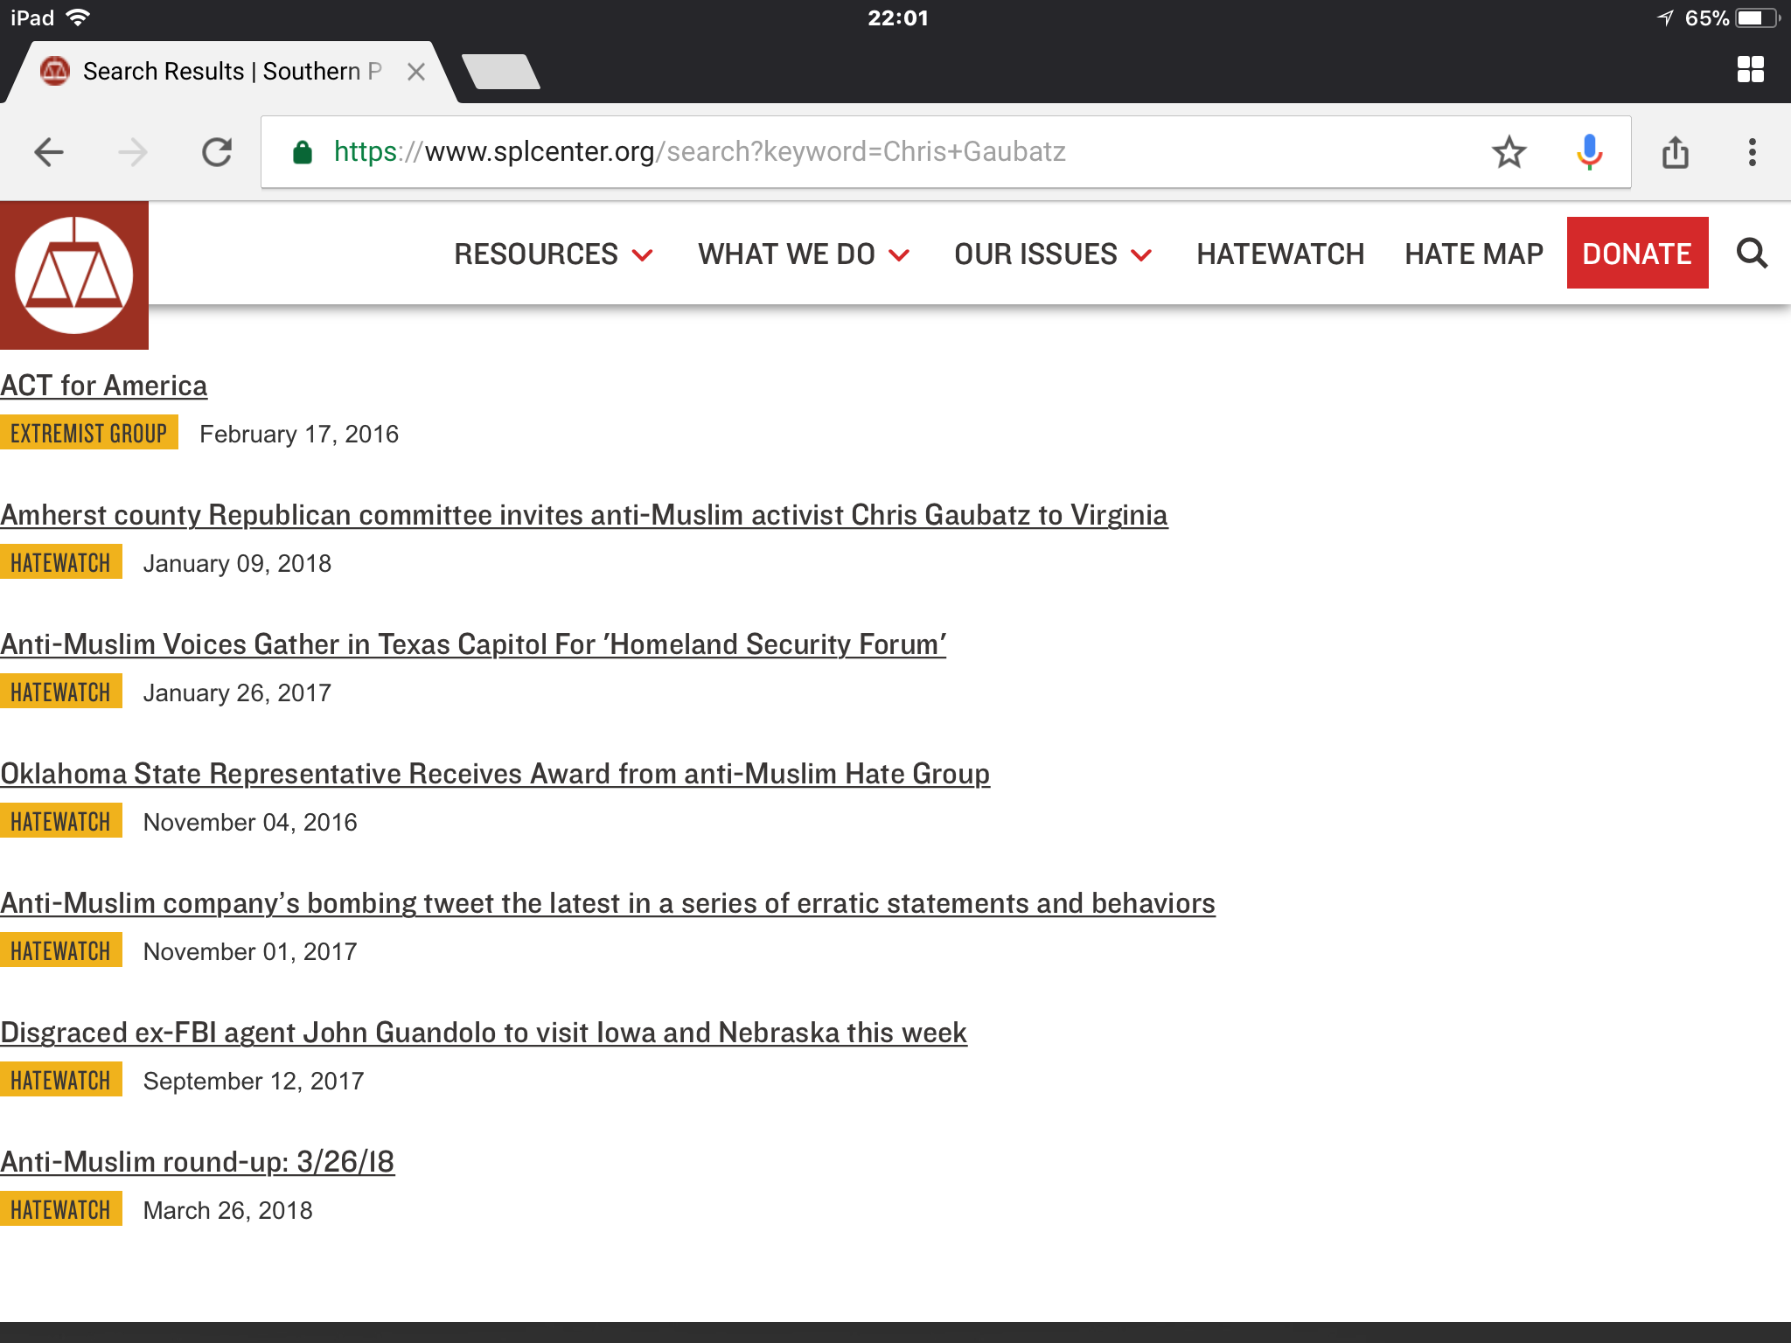This screenshot has height=1343, width=1791.
Task: Expand the Our Issues dropdown
Action: coord(1052,254)
